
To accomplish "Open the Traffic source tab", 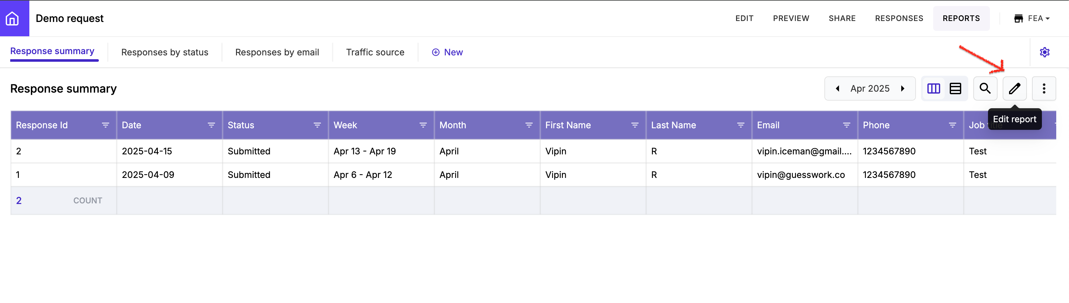I will tap(375, 52).
